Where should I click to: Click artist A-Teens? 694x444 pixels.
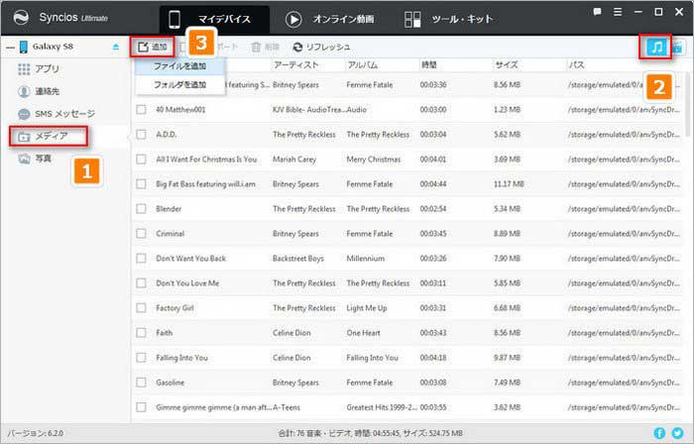(x=287, y=407)
